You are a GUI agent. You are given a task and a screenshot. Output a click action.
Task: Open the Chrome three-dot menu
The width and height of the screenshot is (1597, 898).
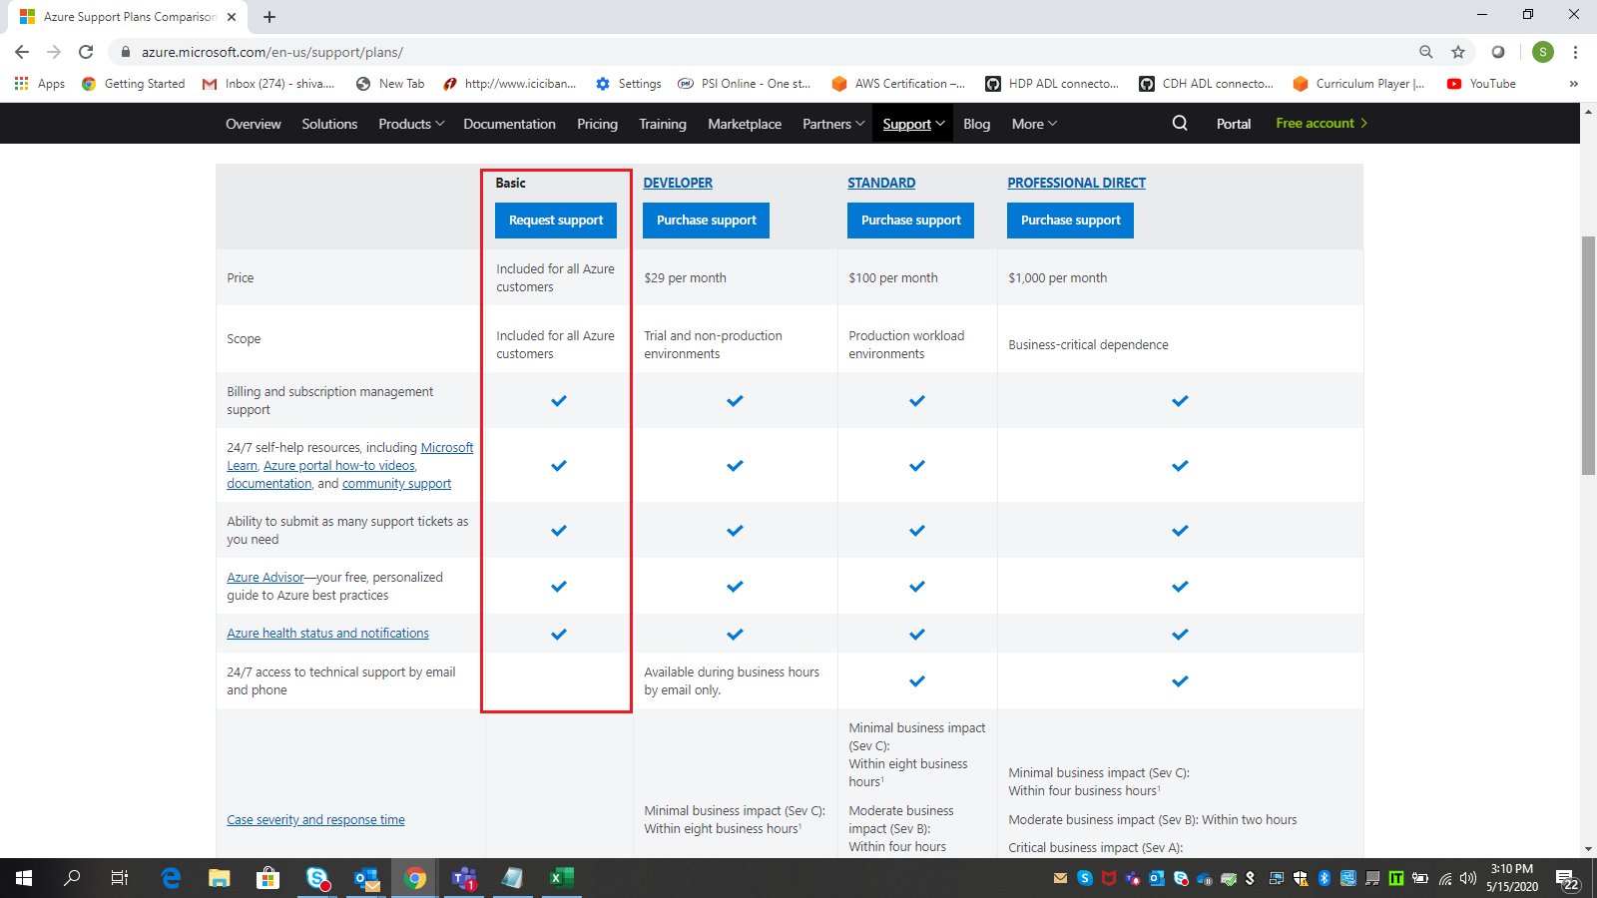tap(1575, 52)
